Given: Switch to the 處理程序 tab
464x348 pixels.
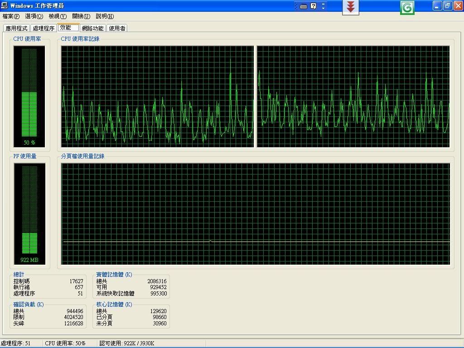Looking at the screenshot, I should point(43,28).
